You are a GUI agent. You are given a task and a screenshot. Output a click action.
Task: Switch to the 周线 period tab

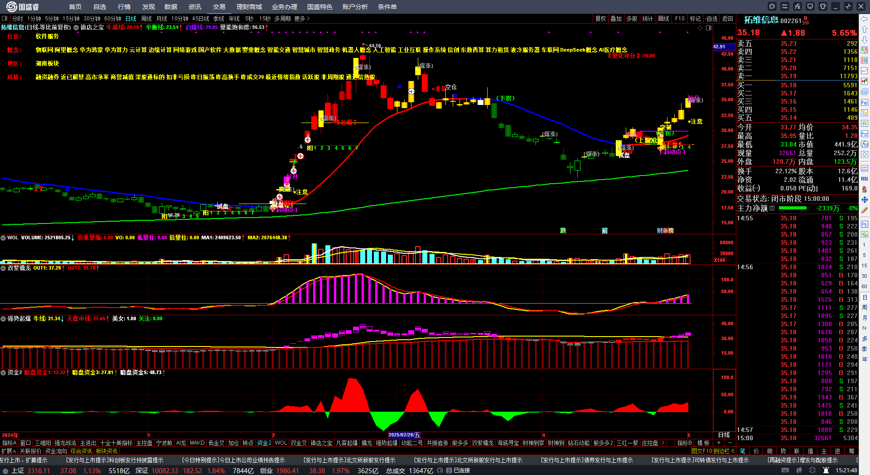pyautogui.click(x=146, y=19)
